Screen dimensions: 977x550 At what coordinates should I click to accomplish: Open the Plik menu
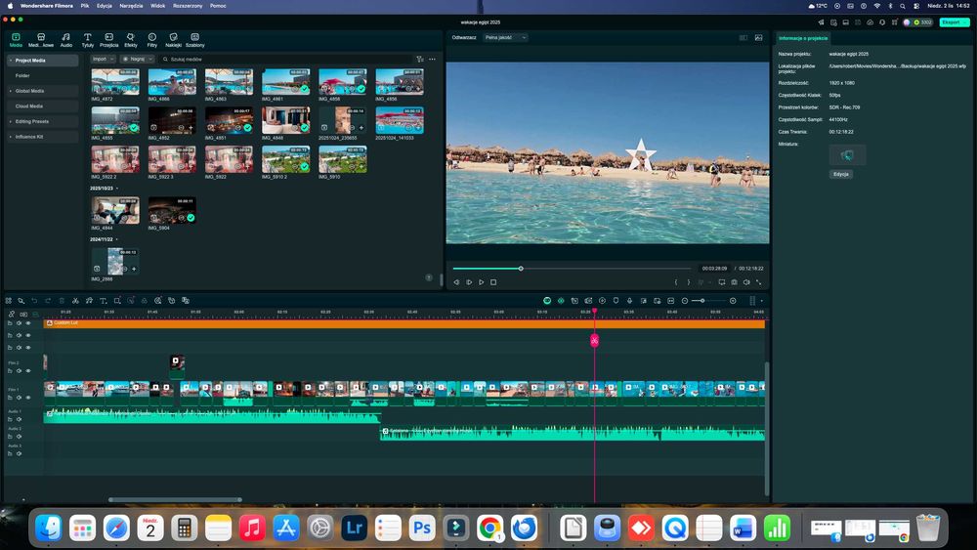coord(85,6)
